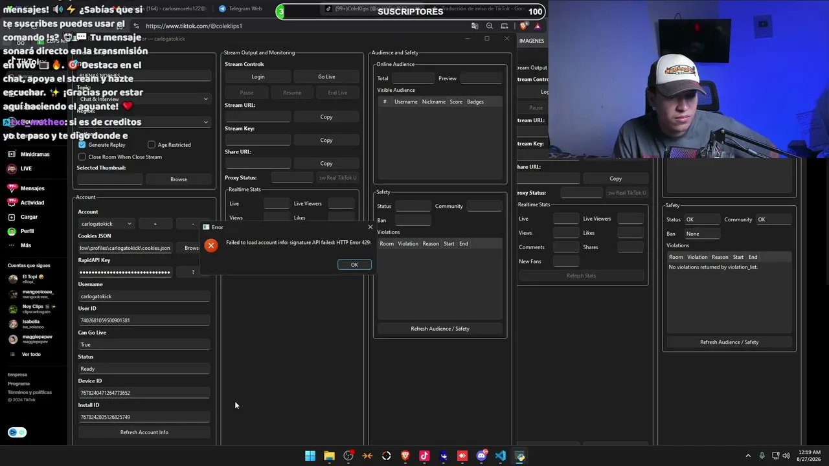Click the tiktok.com address bar URL

194,26
